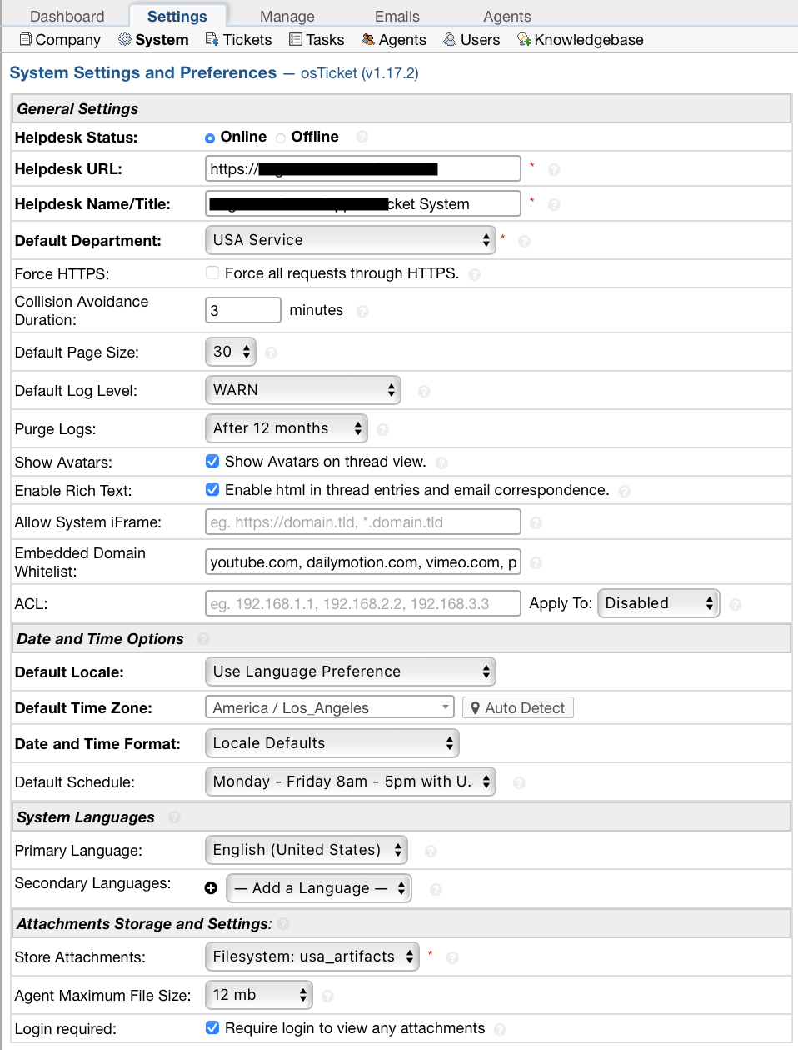Expand the Purge Logs dropdown
The image size is (798, 1050).
[x=287, y=428]
